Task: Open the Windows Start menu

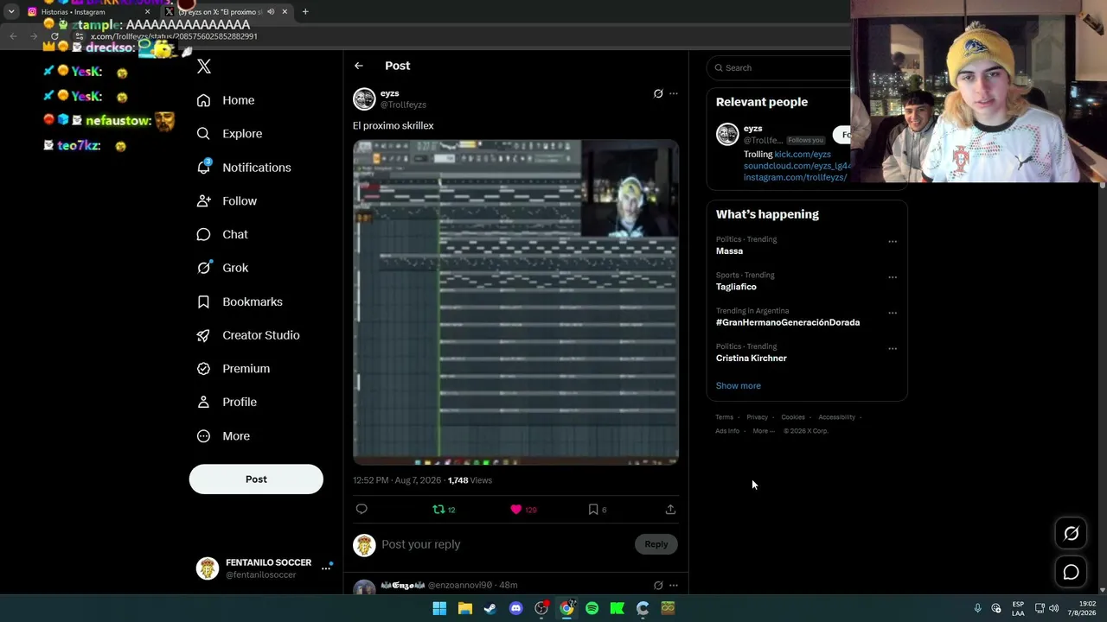Action: (439, 608)
